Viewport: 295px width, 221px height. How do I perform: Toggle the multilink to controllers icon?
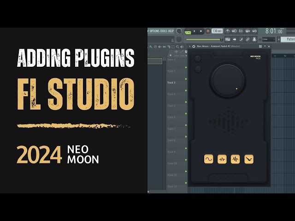click(254, 39)
